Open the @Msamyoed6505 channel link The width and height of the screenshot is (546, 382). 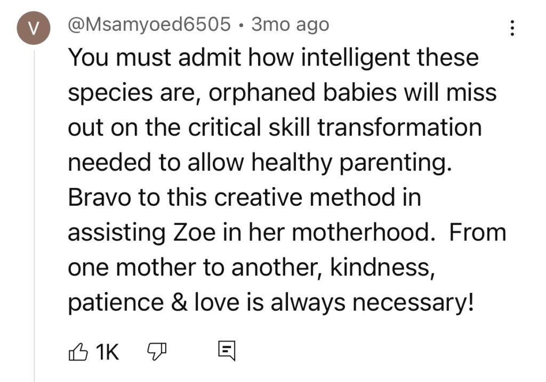click(149, 25)
